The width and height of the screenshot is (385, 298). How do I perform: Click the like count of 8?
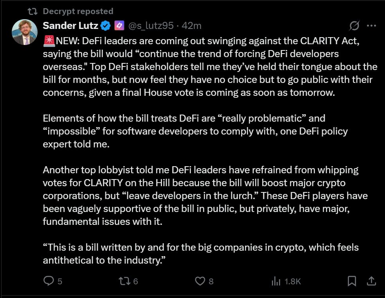210,281
